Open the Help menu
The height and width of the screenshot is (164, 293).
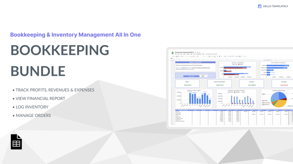click(x=203, y=54)
